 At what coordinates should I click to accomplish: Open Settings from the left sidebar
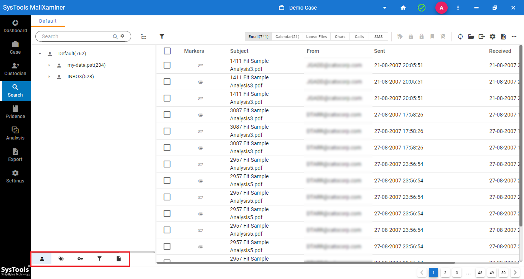pos(15,176)
